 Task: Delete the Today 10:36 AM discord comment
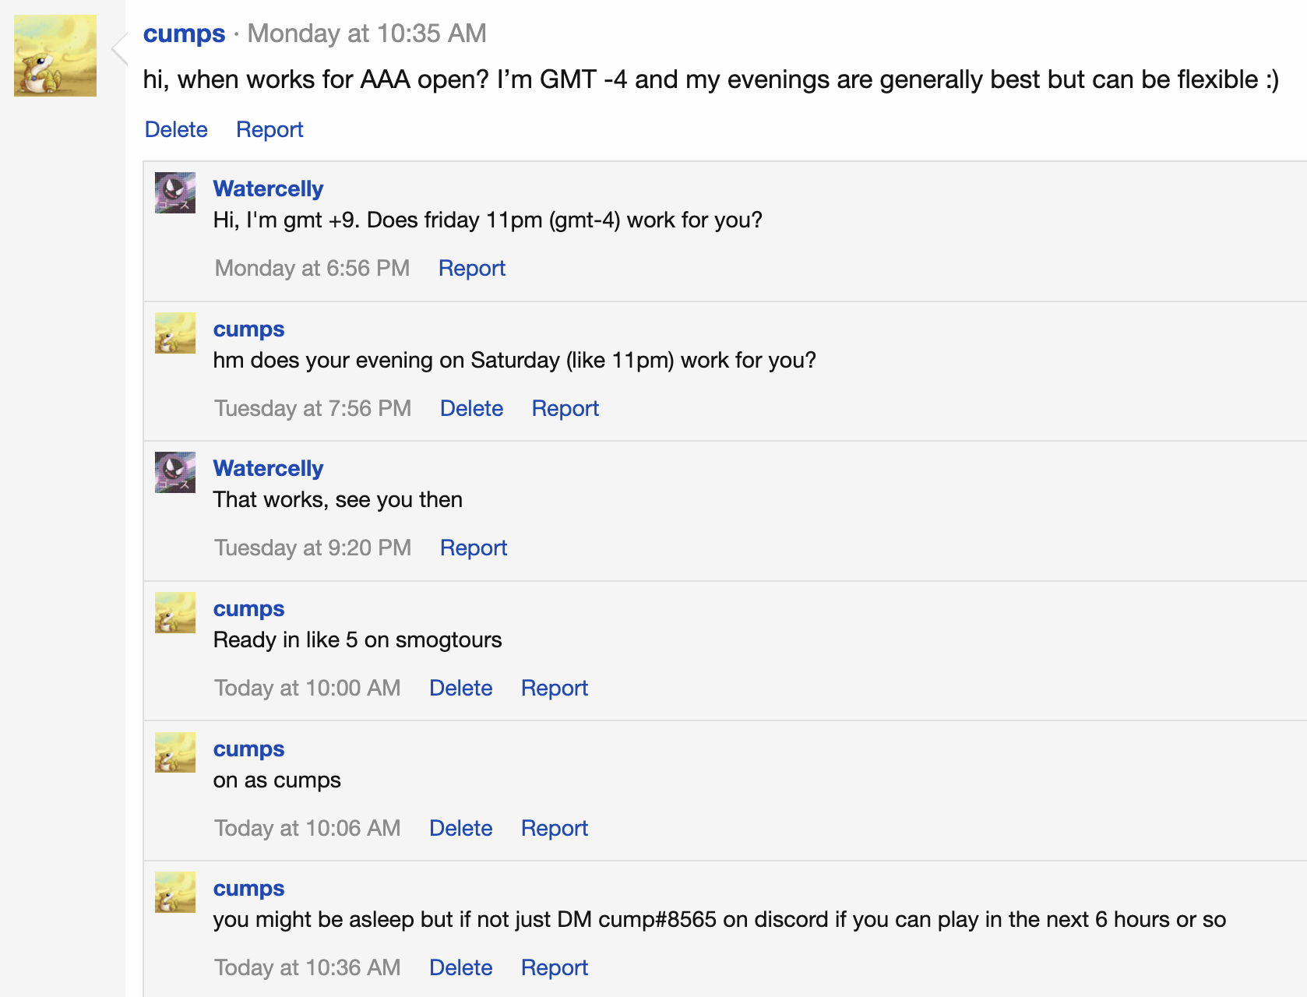[461, 967]
